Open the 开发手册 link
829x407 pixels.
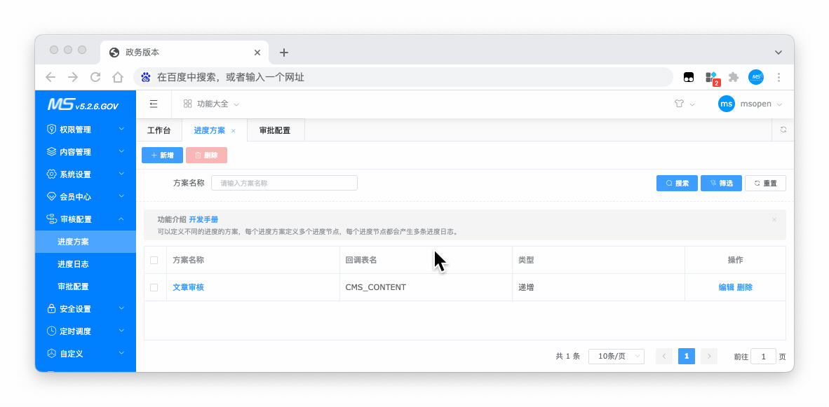(203, 219)
